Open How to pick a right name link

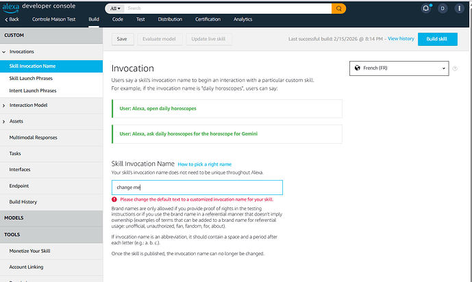pos(204,164)
